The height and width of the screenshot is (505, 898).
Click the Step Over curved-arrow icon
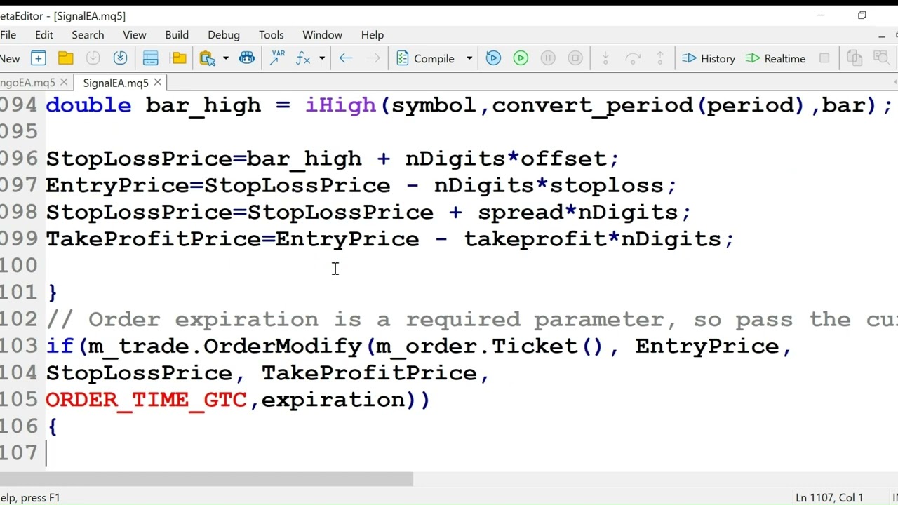point(633,58)
